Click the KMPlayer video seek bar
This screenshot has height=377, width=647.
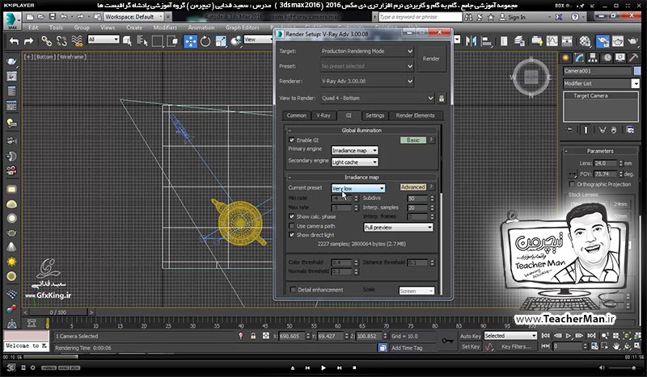pyautogui.click(x=323, y=358)
